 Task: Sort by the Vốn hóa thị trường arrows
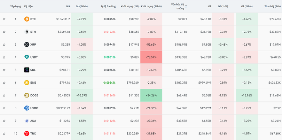(x=186, y=6)
